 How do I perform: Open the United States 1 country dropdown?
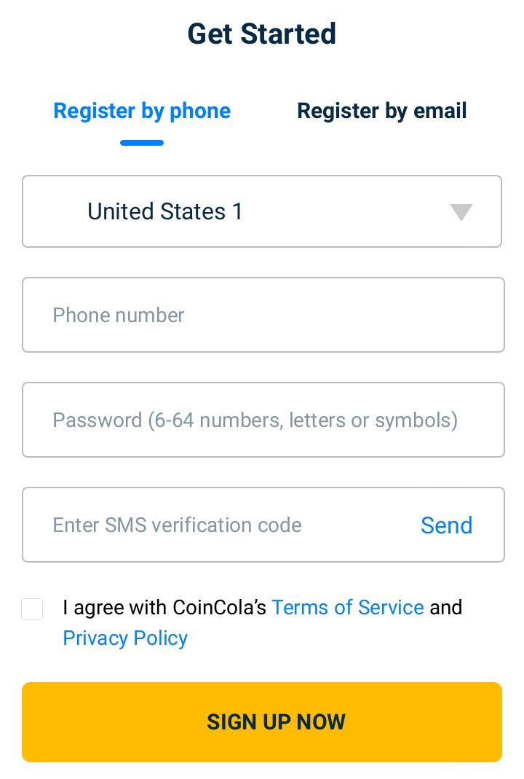(x=262, y=211)
